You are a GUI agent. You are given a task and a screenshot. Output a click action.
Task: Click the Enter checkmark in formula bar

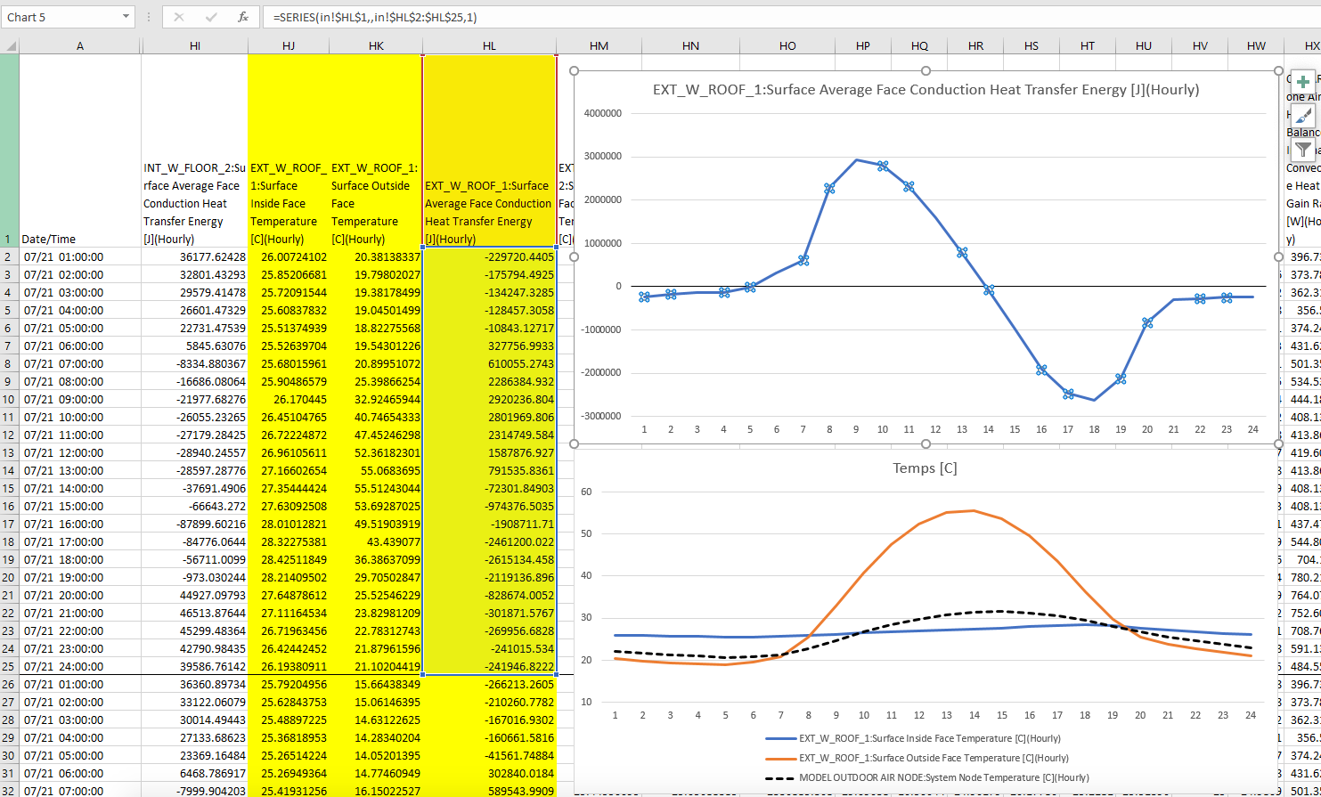(211, 17)
